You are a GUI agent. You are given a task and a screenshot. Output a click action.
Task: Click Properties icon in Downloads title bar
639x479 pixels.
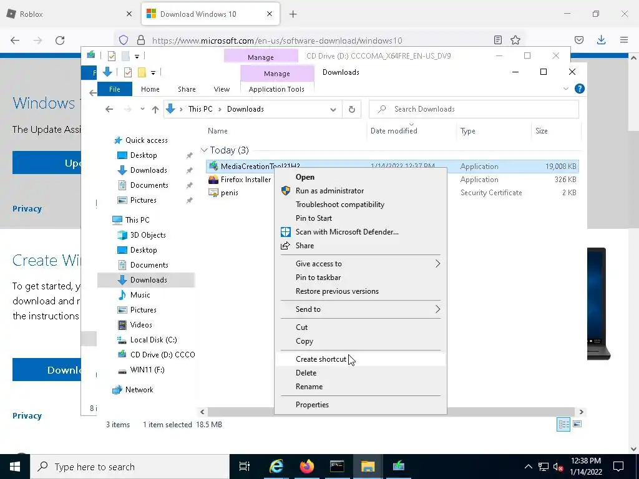[127, 72]
